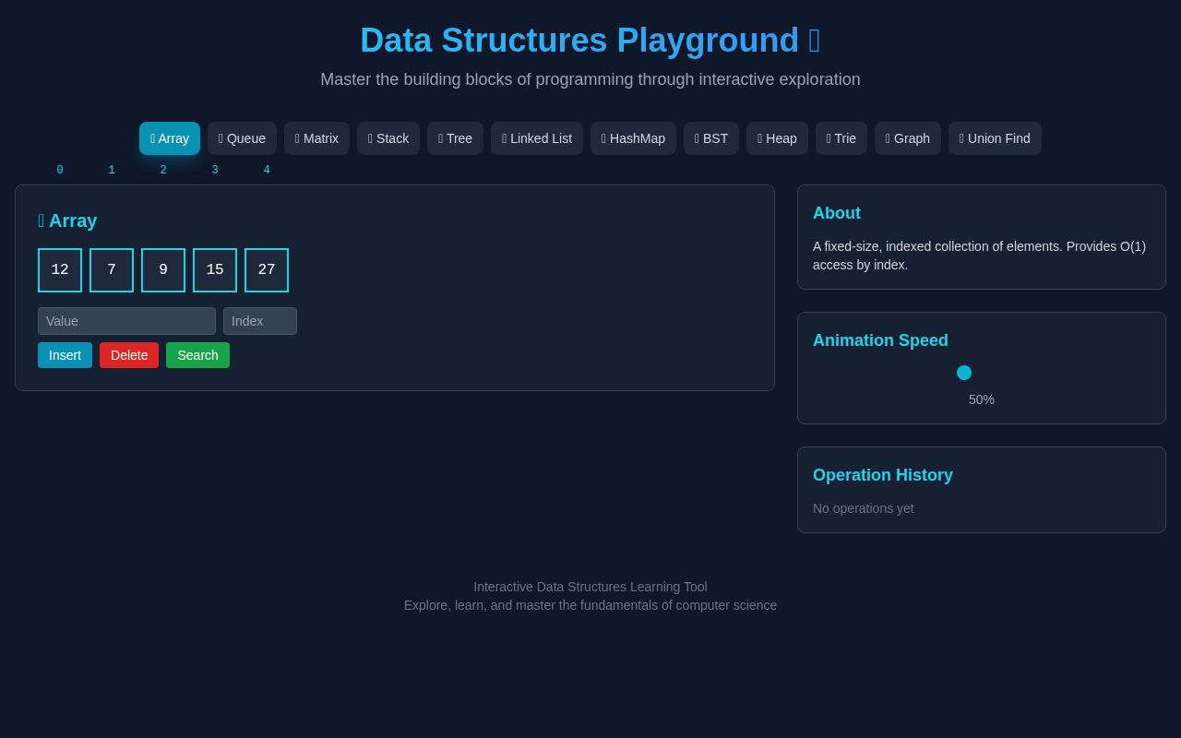Switch to the Stack structure

(x=388, y=137)
